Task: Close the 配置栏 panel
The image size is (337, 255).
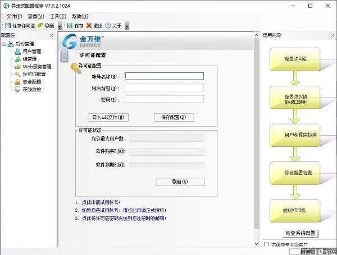Action: coord(51,35)
